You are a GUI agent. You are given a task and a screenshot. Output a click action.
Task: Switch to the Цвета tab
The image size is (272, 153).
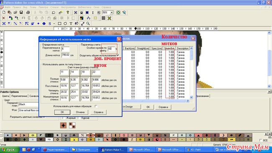(x=5, y=96)
